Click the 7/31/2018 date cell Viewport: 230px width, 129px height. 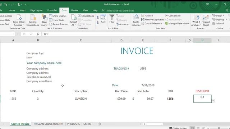point(148,85)
